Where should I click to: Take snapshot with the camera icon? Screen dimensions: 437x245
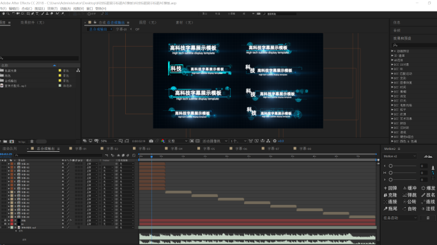point(151,141)
